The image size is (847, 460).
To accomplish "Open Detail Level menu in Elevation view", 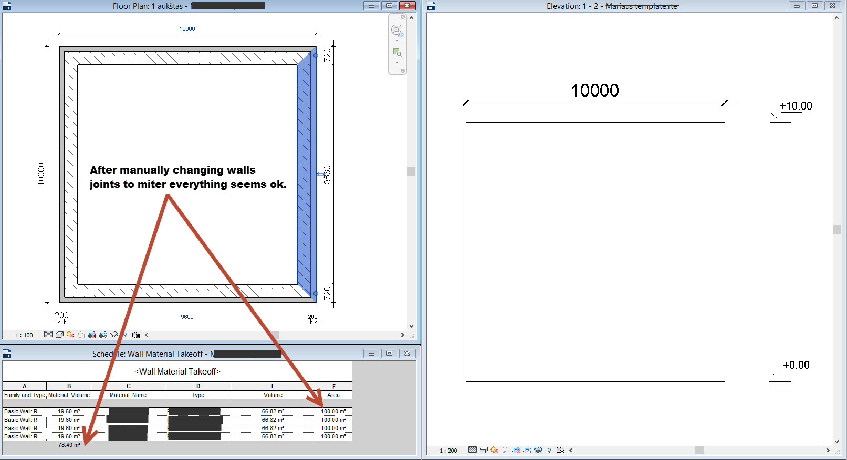I will 473,450.
